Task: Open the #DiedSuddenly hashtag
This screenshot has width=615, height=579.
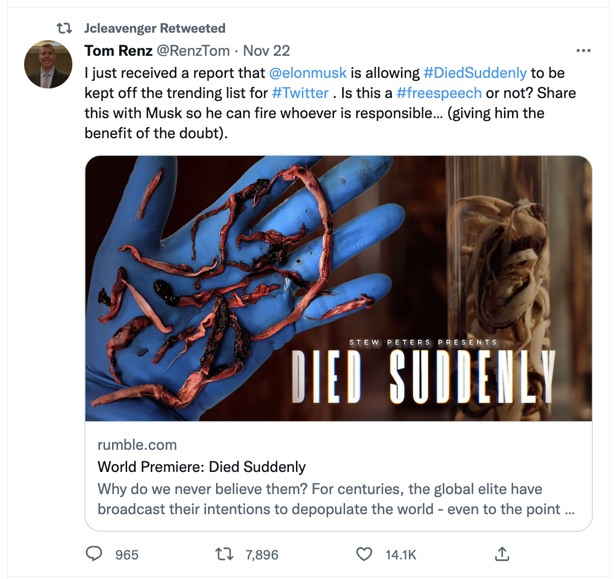Action: pyautogui.click(x=475, y=73)
